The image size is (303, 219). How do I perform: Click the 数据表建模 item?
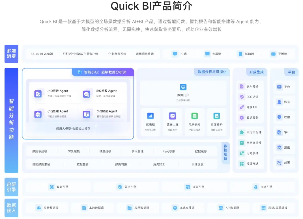point(40,151)
